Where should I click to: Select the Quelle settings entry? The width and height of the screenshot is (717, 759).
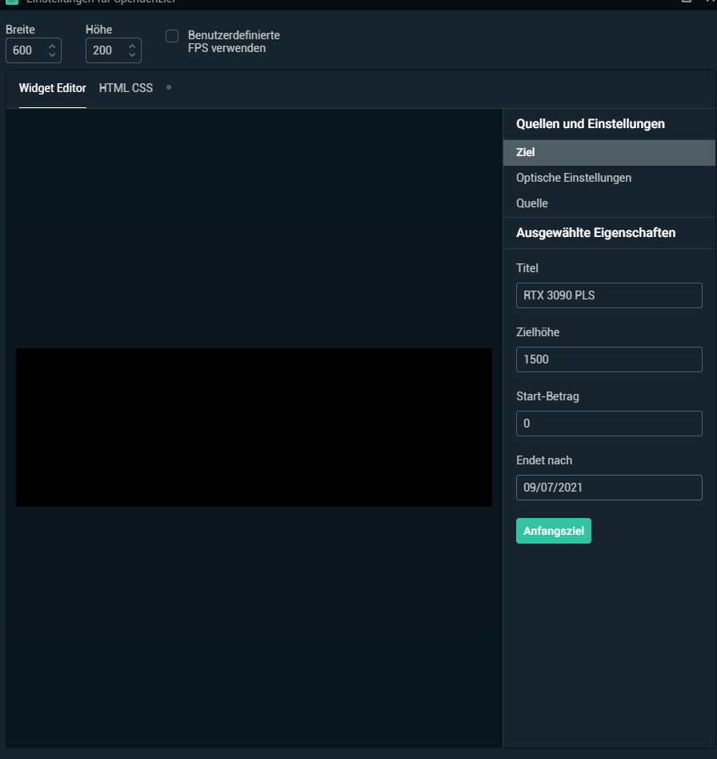coord(532,203)
